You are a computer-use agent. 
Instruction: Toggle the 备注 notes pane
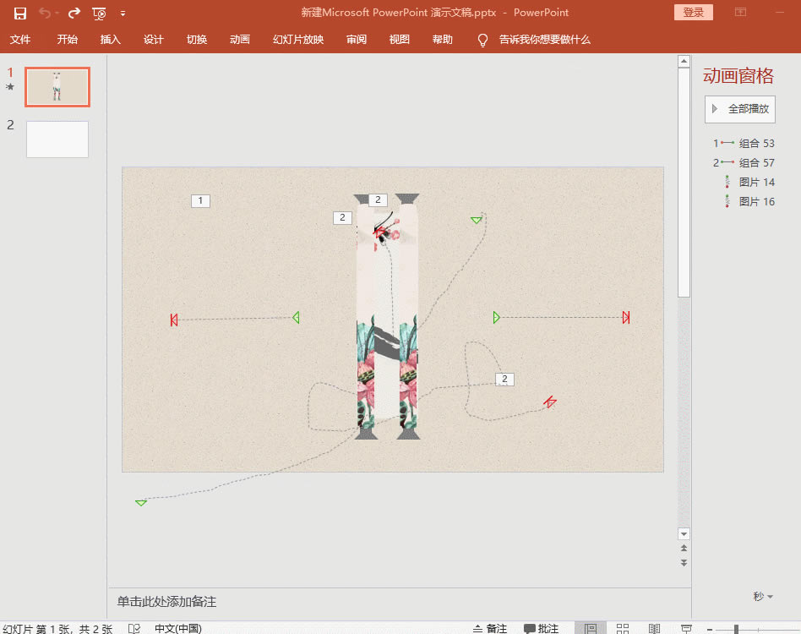click(x=489, y=628)
